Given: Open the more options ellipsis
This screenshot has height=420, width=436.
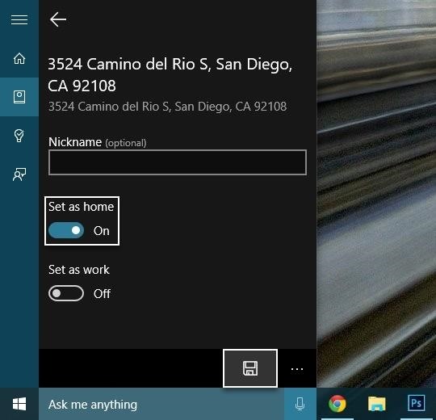Looking at the screenshot, I should (297, 369).
